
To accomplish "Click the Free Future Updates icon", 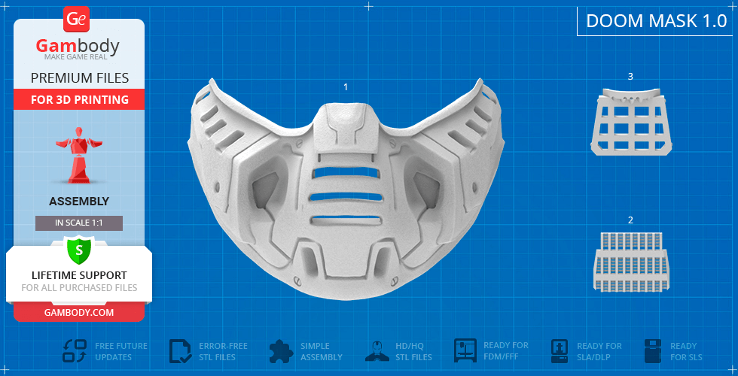I will (75, 351).
